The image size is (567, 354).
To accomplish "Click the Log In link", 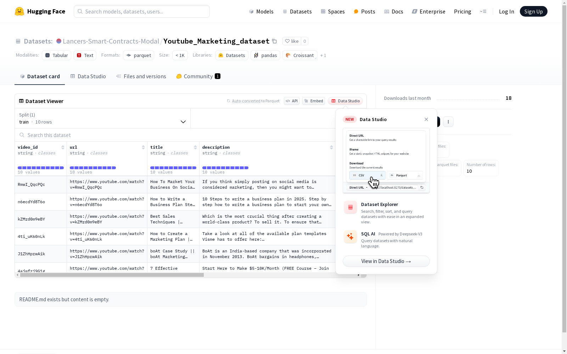I will point(506,11).
